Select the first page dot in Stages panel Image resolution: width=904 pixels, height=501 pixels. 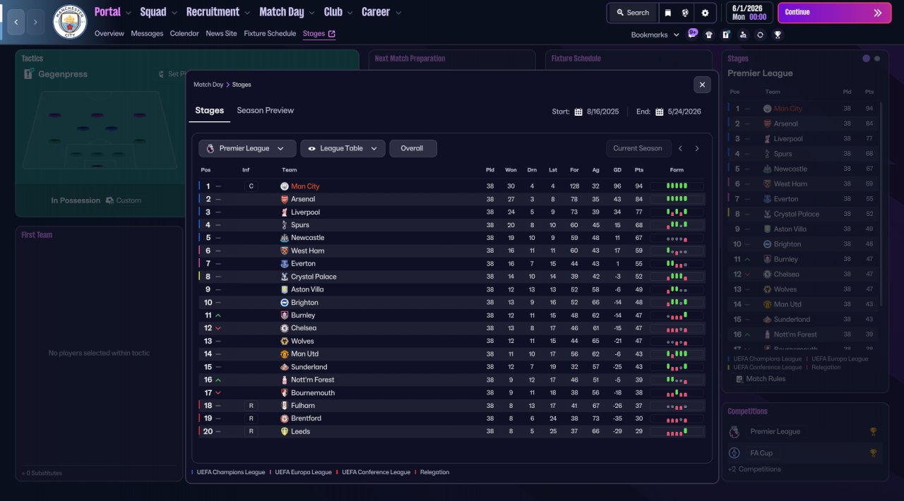click(867, 59)
